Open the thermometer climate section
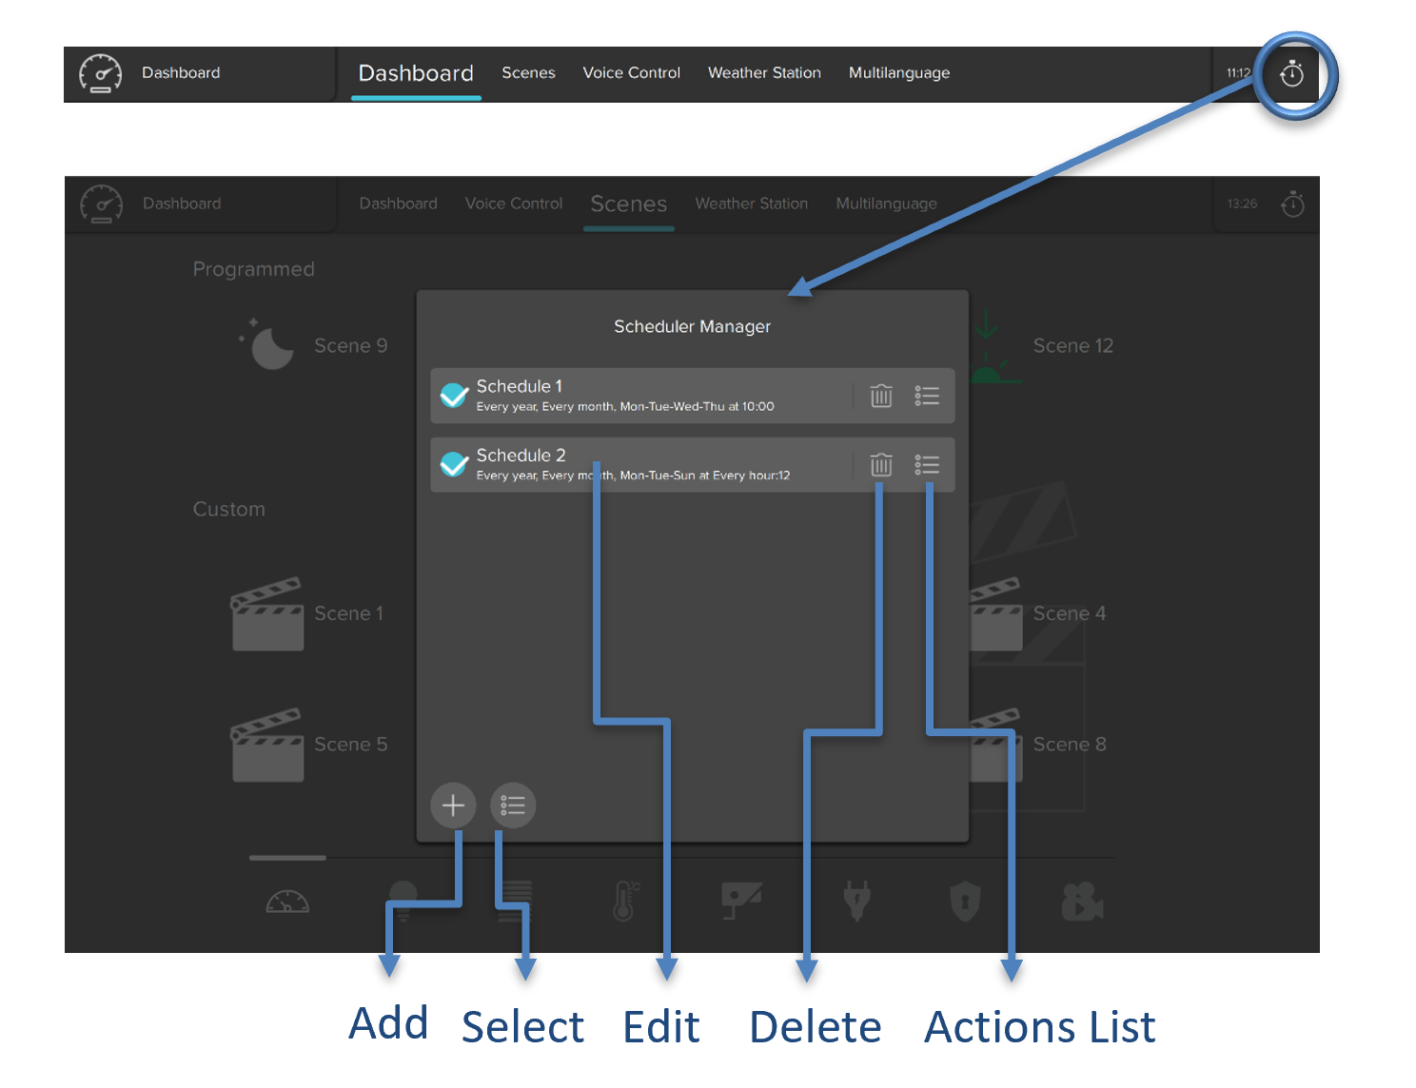Image resolution: width=1416 pixels, height=1088 pixels. pos(624,901)
